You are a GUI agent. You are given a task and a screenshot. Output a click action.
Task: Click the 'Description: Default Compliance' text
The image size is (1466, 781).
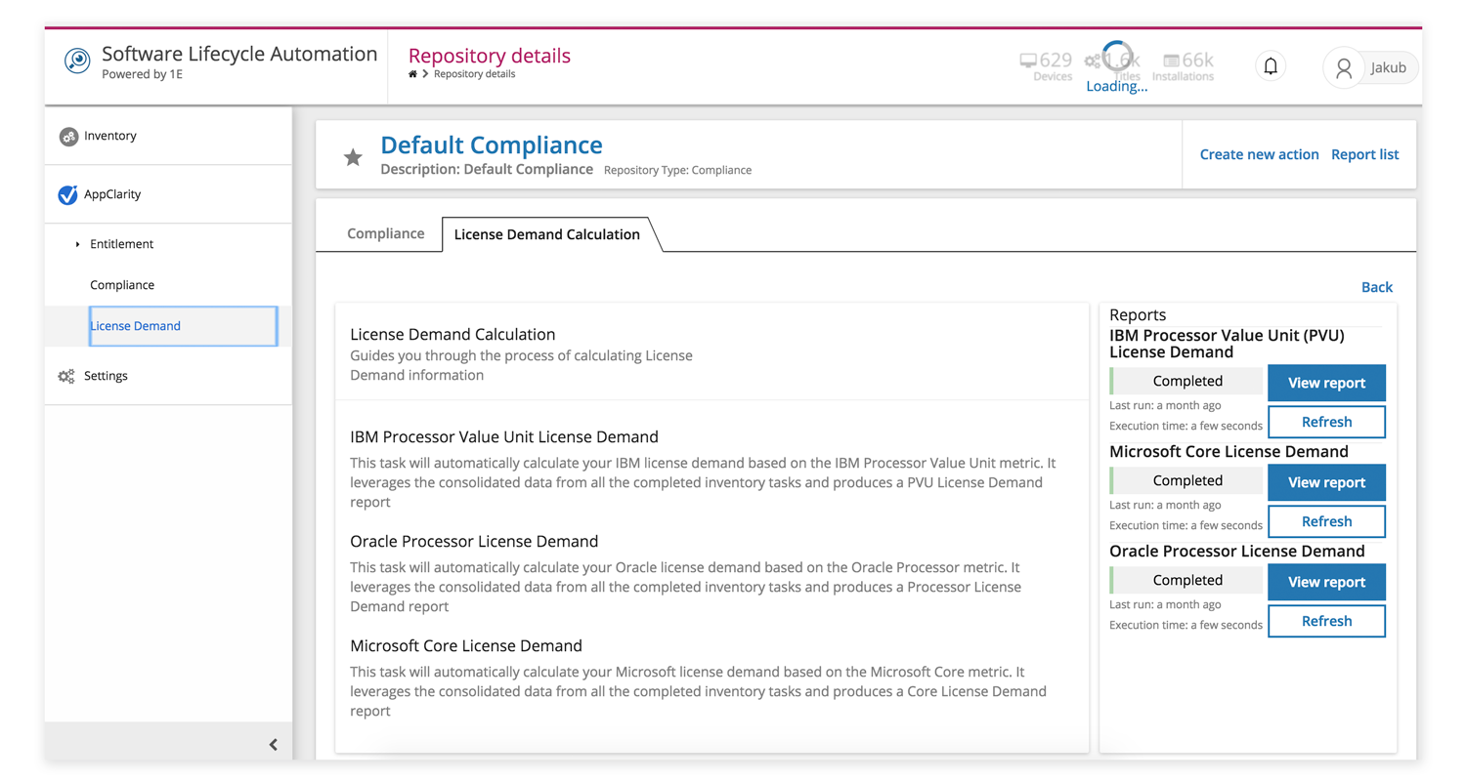[487, 169]
